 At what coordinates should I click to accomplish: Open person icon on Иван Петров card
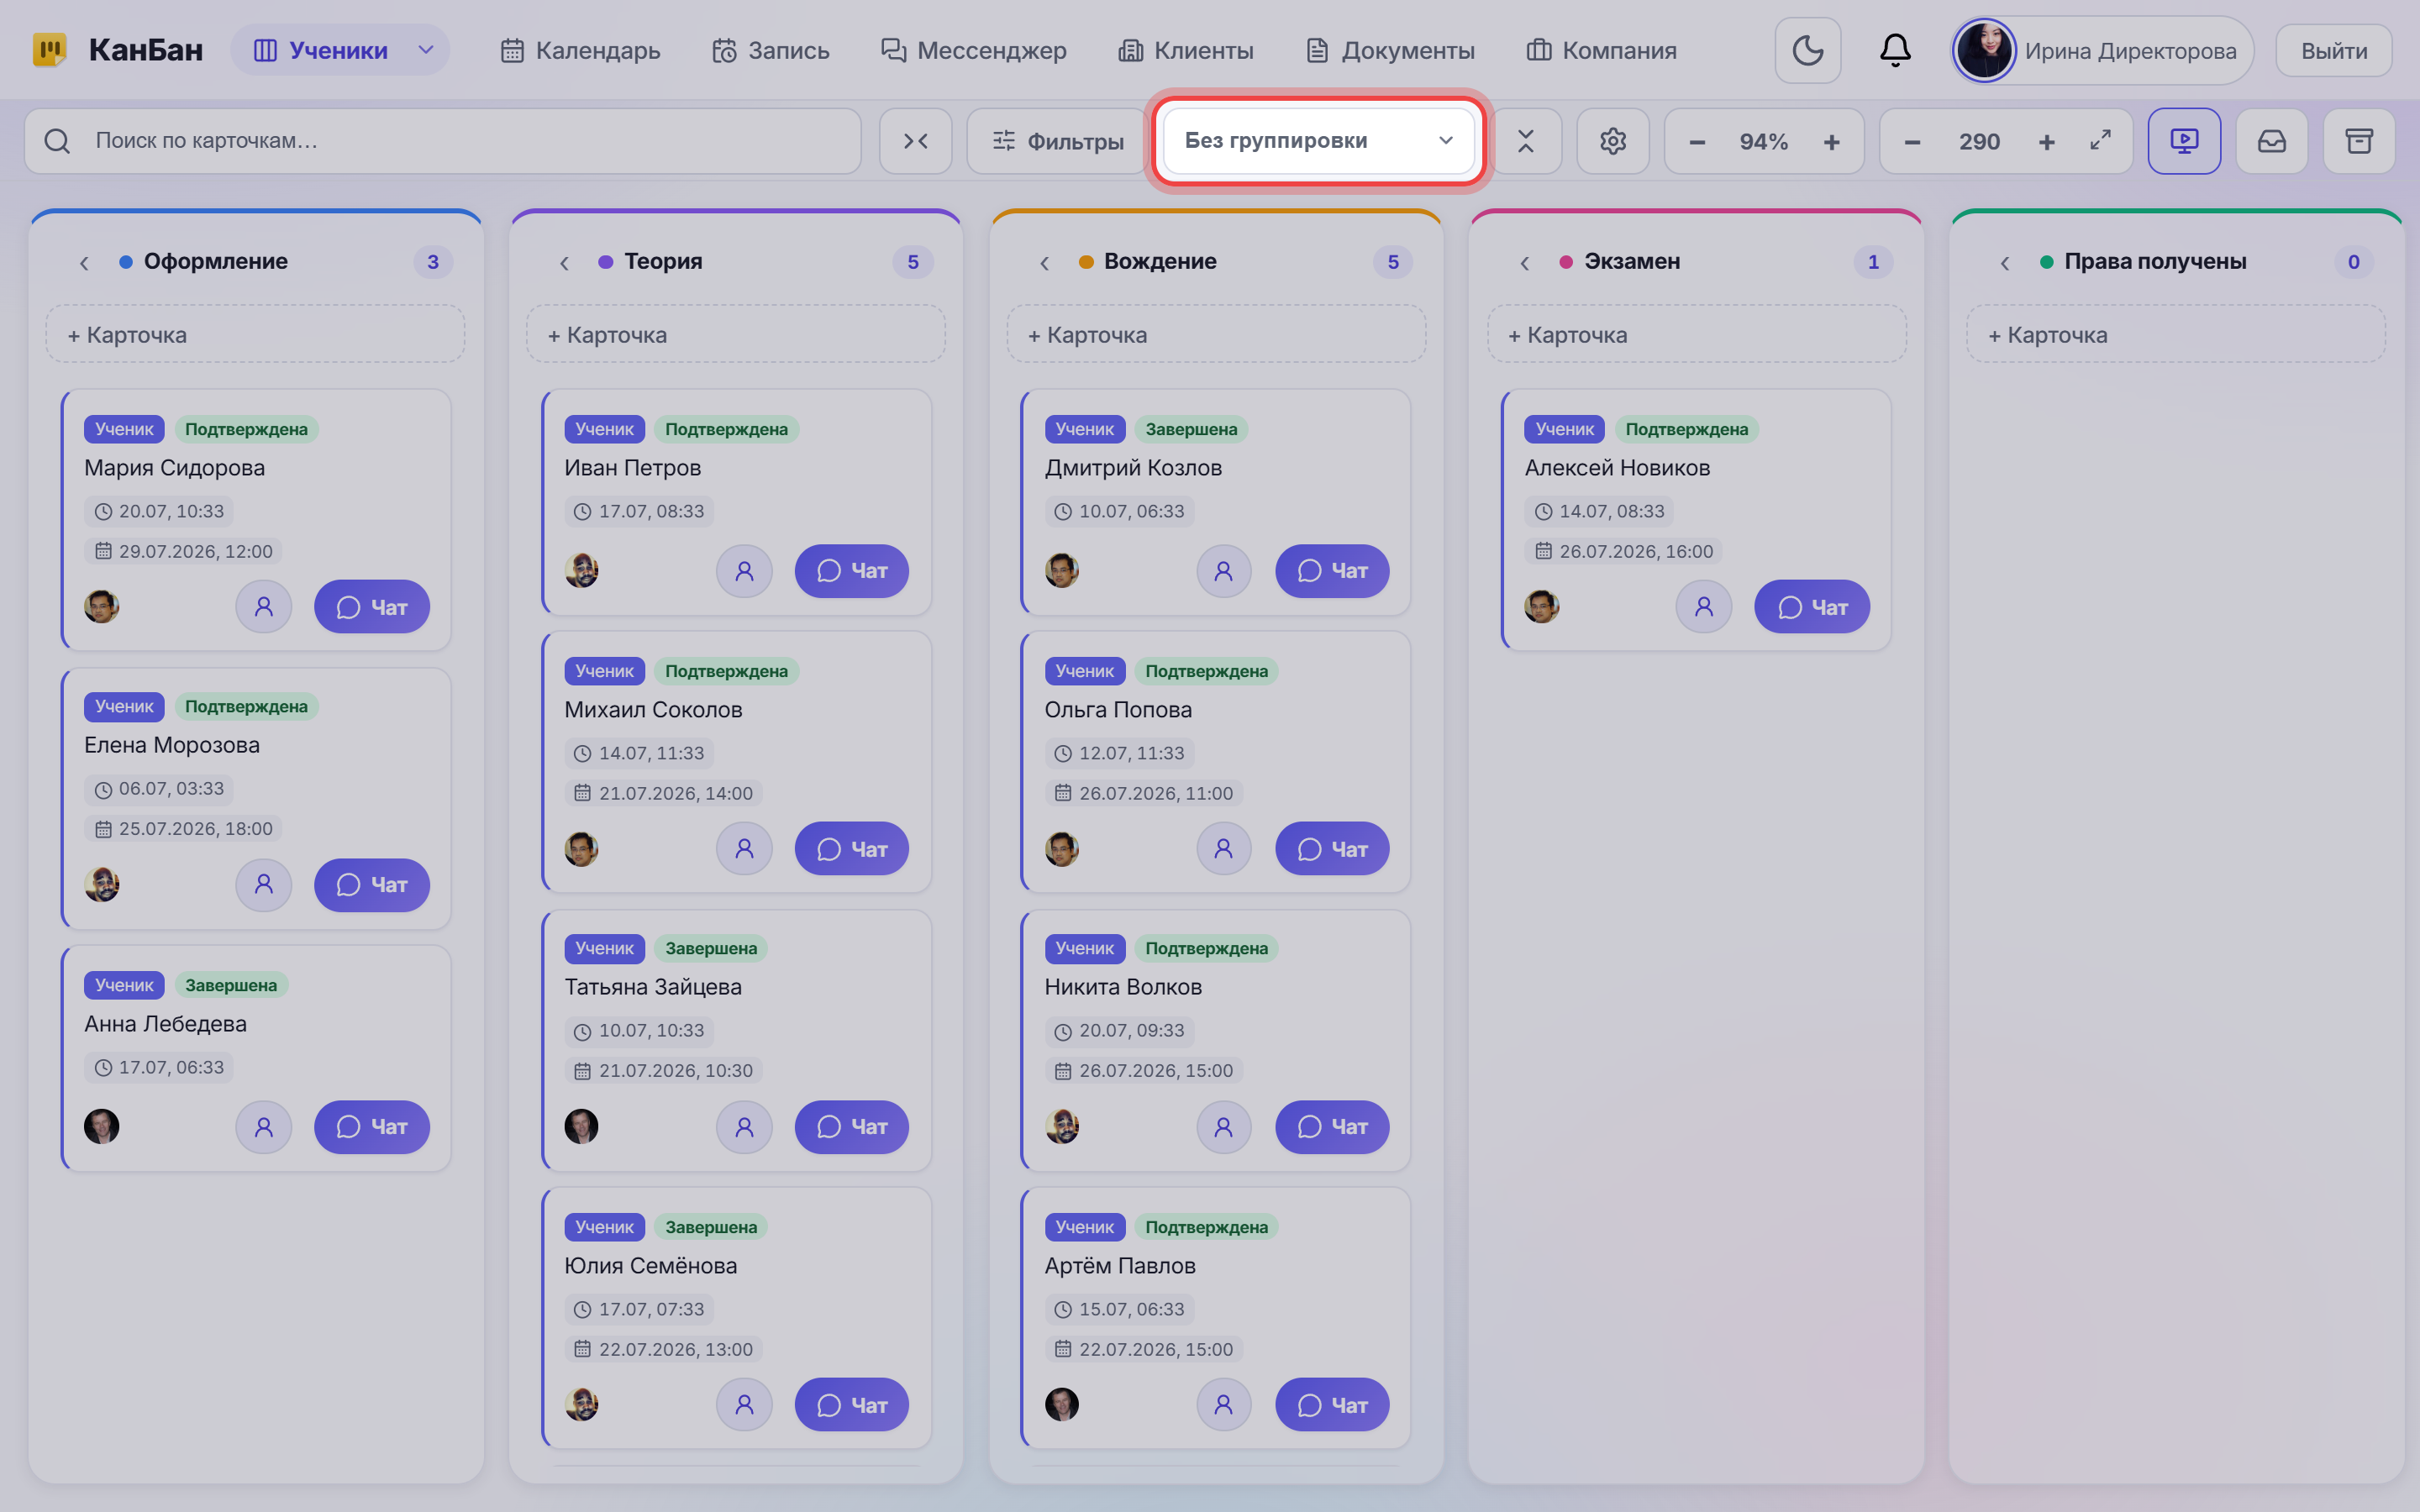(744, 571)
